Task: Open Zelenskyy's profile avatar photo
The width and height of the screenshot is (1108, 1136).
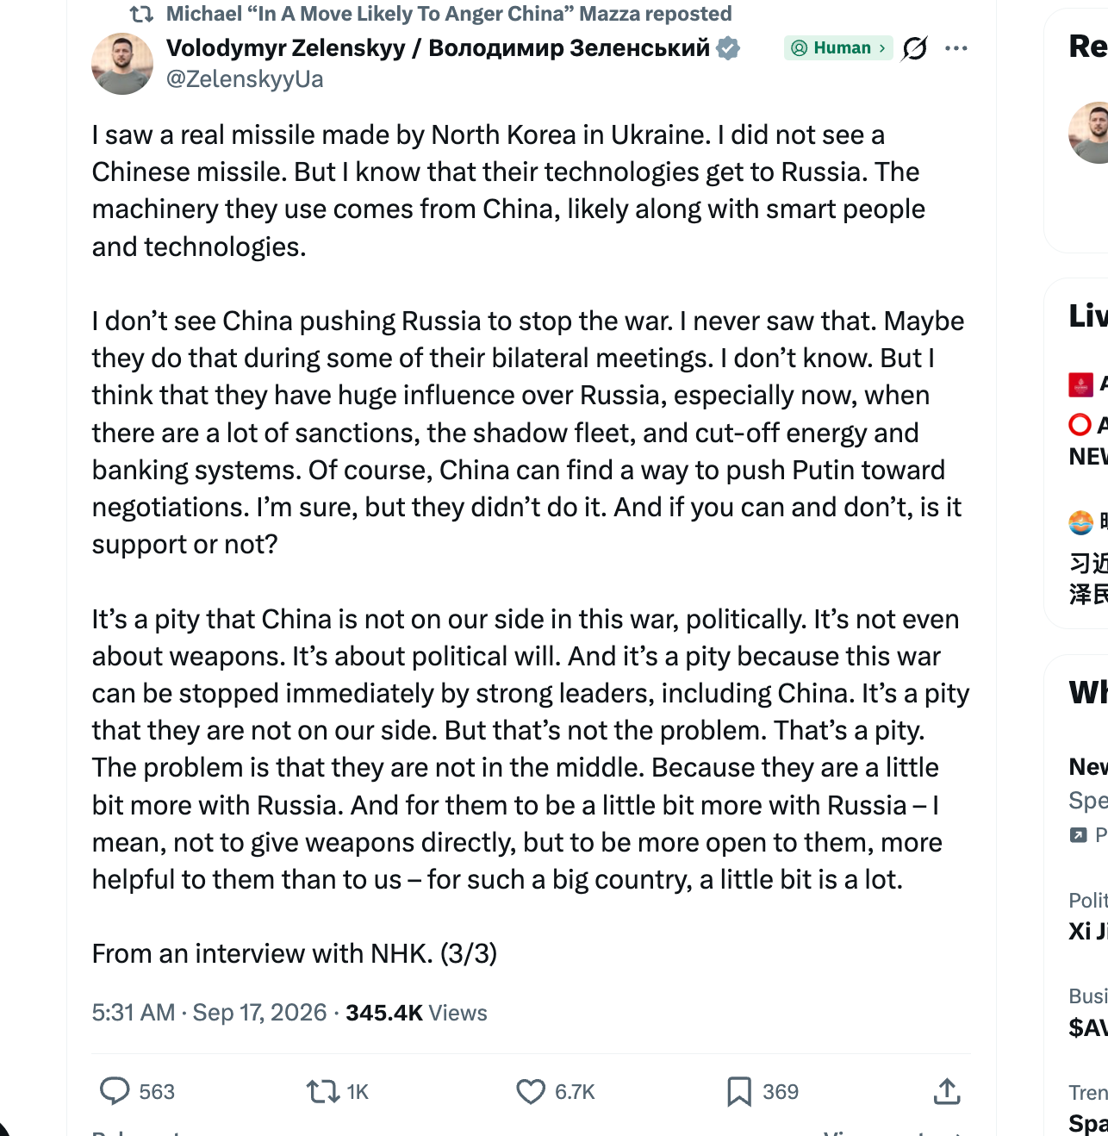Action: [122, 64]
